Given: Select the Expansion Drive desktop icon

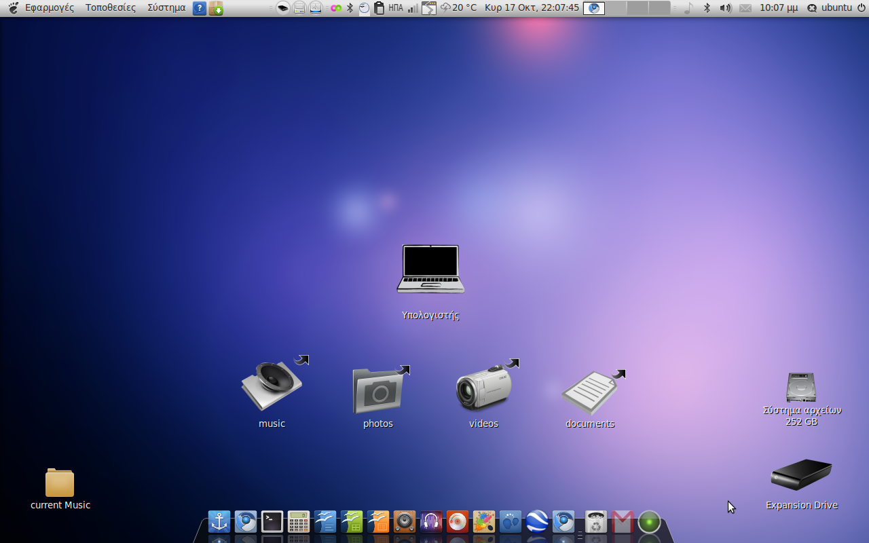Looking at the screenshot, I should 801,475.
